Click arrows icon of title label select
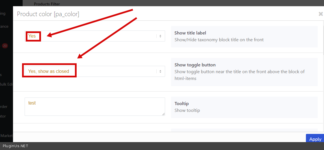The height and width of the screenshot is (150, 324). click(x=160, y=36)
